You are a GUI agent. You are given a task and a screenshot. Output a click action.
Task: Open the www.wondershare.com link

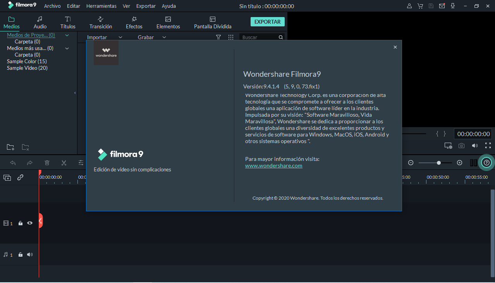point(274,166)
